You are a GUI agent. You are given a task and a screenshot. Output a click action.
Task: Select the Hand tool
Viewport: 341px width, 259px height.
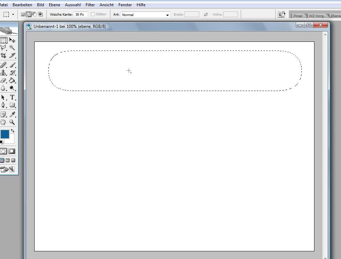pyautogui.click(x=3, y=122)
